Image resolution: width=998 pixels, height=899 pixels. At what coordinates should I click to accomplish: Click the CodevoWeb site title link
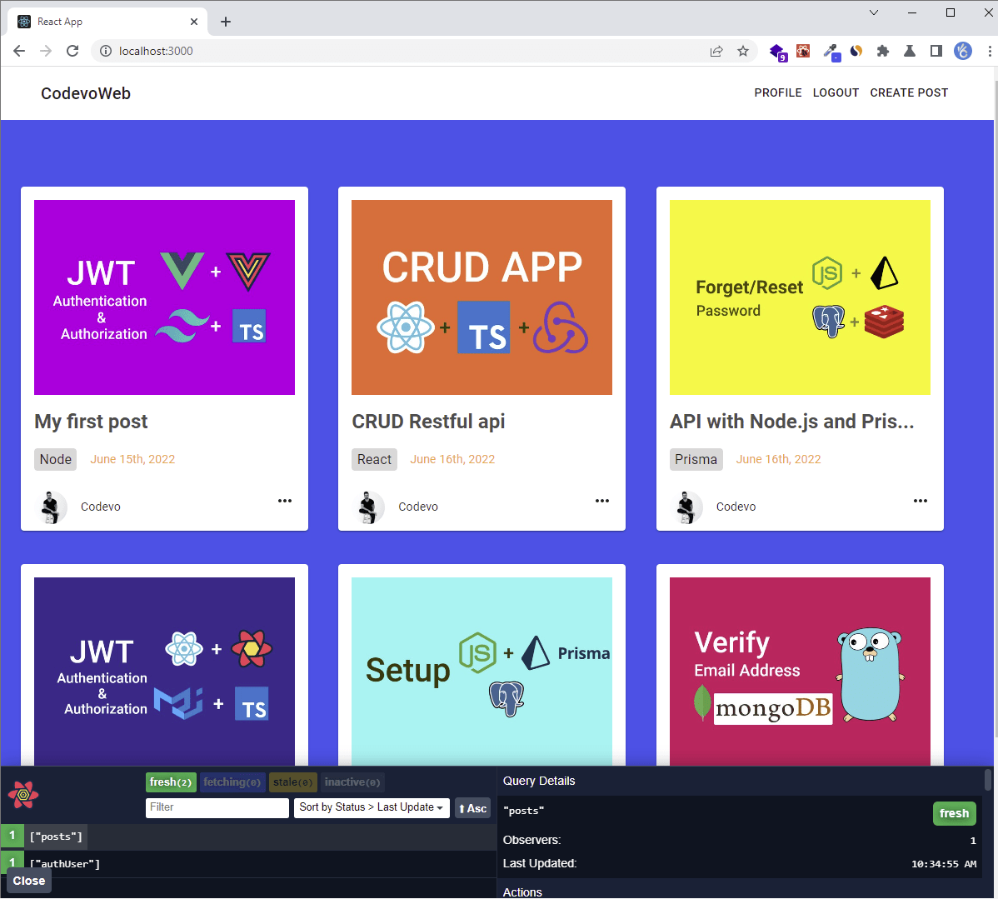click(x=85, y=93)
